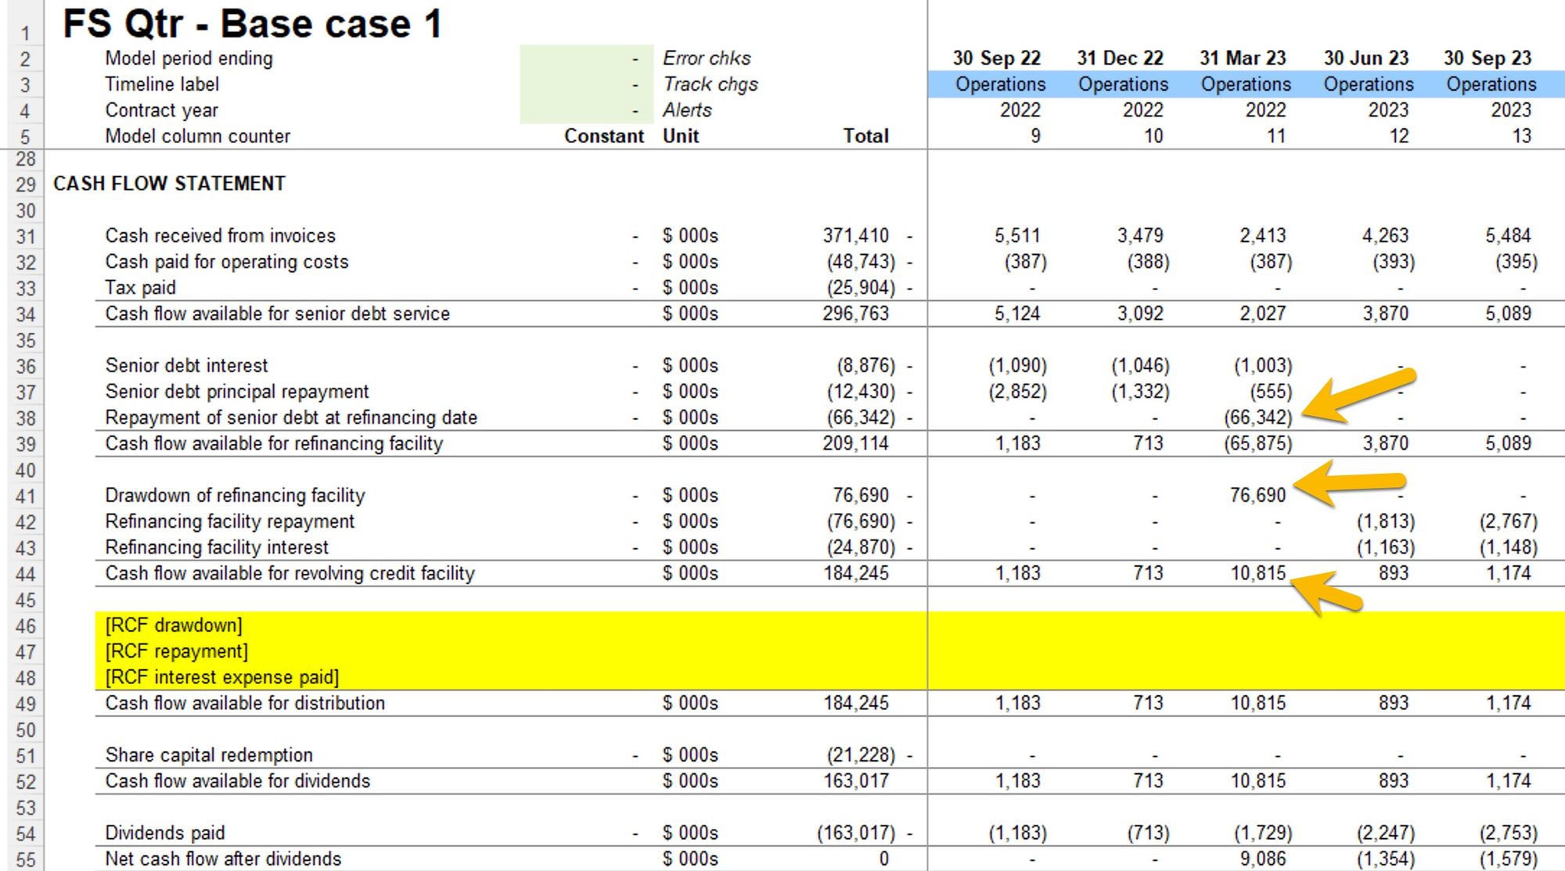Click the Error chks label
Screen dimensions: 1565x871
pyautogui.click(x=707, y=59)
